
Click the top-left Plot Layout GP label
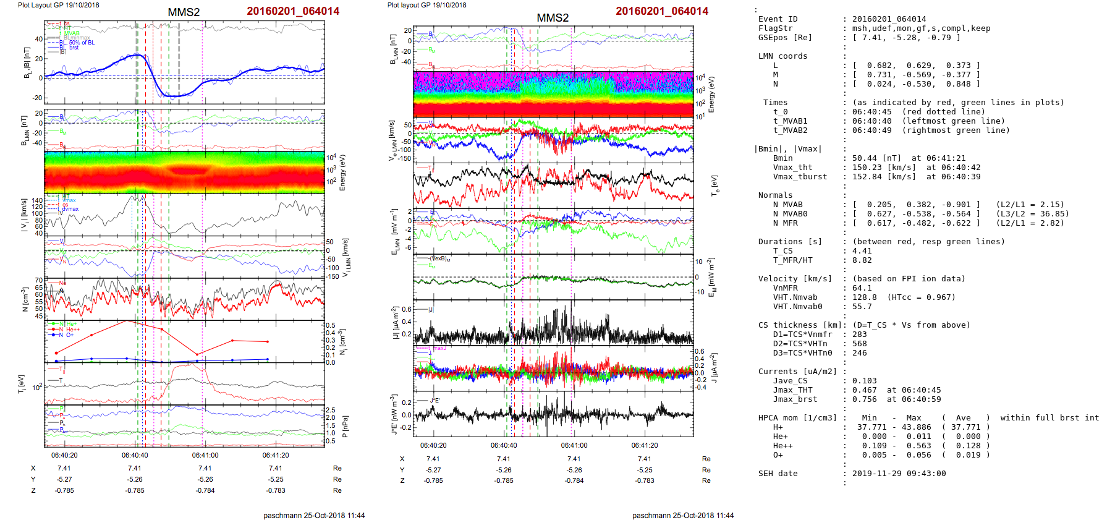[x=58, y=5]
